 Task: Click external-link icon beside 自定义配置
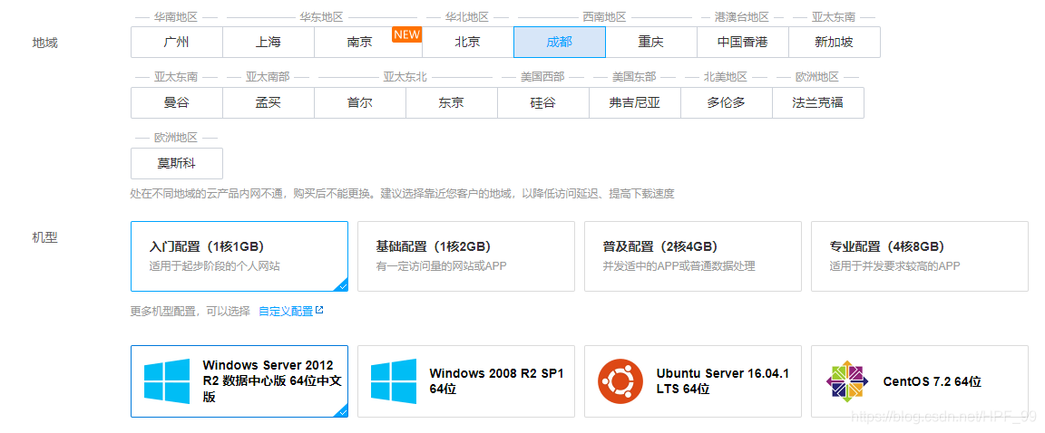pos(319,310)
